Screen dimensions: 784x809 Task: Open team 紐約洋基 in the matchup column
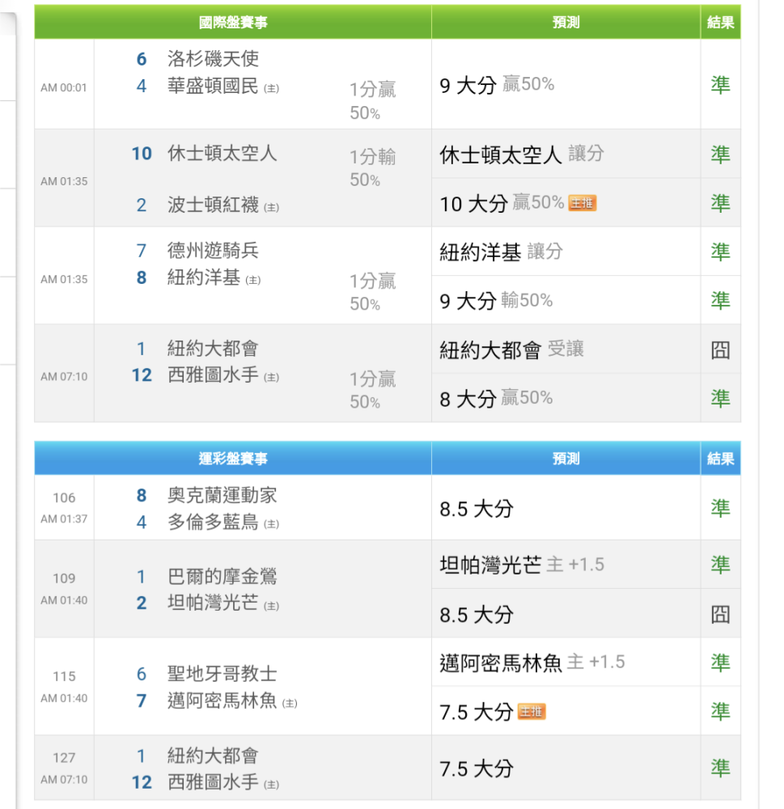pos(204,277)
